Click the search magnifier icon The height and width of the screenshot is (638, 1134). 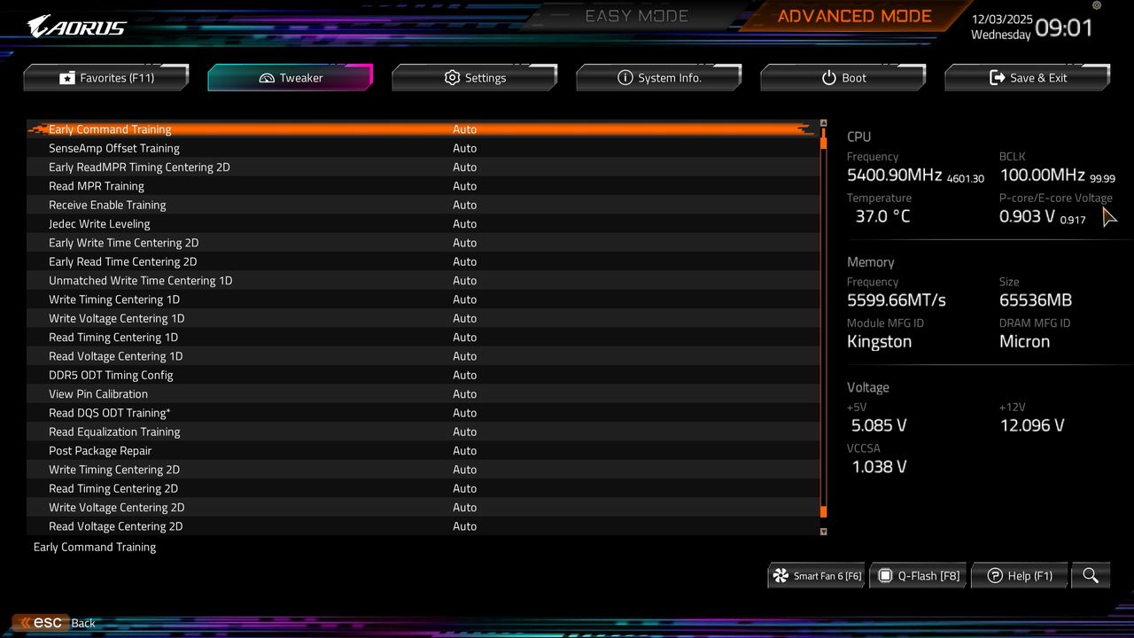point(1091,575)
